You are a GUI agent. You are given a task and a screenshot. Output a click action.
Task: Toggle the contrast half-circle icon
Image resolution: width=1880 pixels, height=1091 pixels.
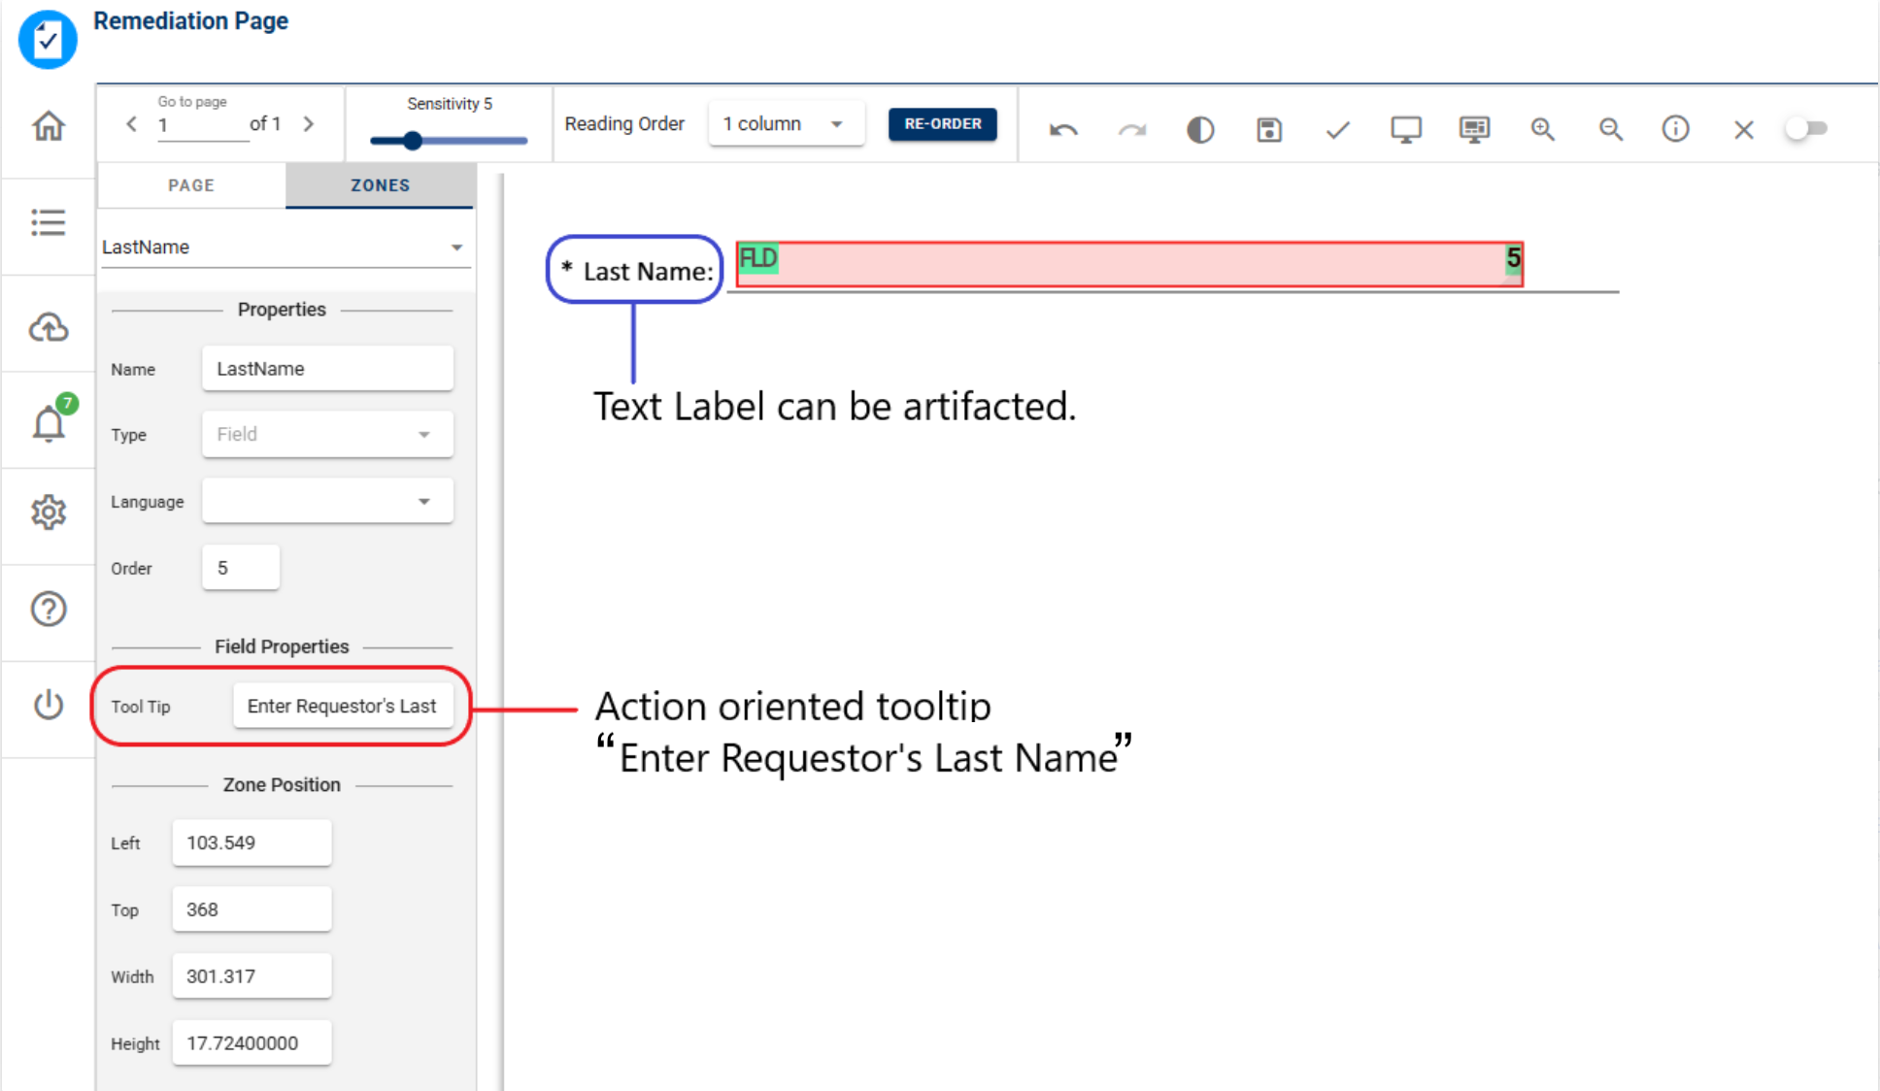[1200, 129]
